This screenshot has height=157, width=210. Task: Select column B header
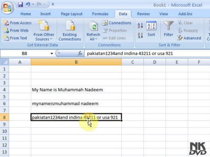[76, 62]
